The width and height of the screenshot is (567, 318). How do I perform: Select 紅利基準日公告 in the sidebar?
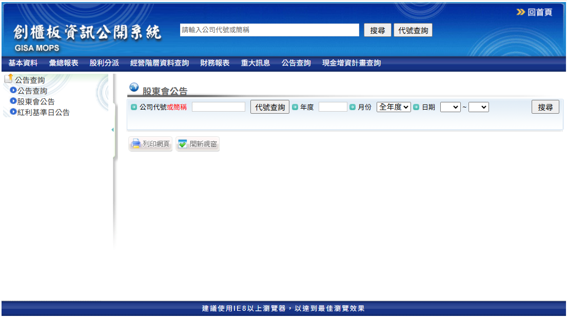pyautogui.click(x=44, y=113)
